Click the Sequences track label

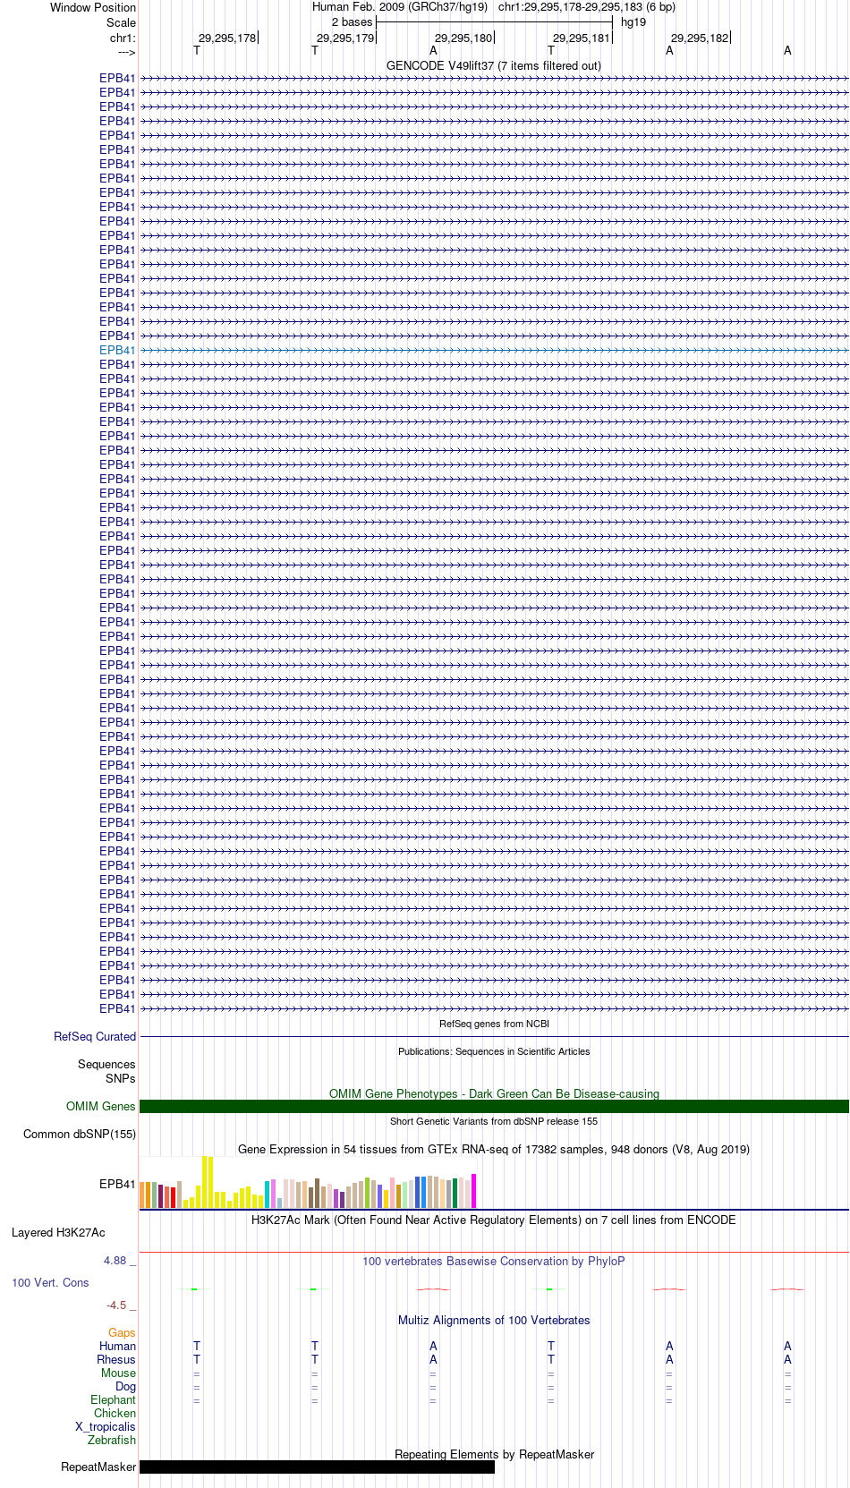pyautogui.click(x=106, y=1065)
